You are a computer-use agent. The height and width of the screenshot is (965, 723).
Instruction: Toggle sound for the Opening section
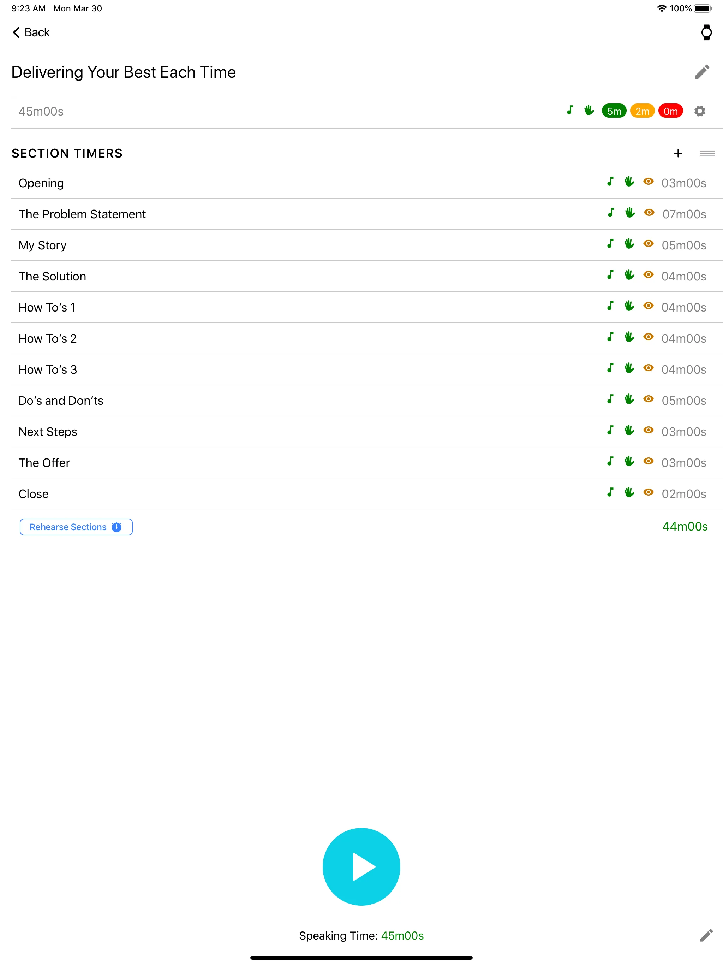[x=610, y=182]
